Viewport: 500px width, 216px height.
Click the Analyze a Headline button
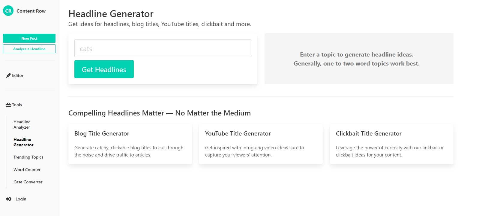(x=29, y=49)
